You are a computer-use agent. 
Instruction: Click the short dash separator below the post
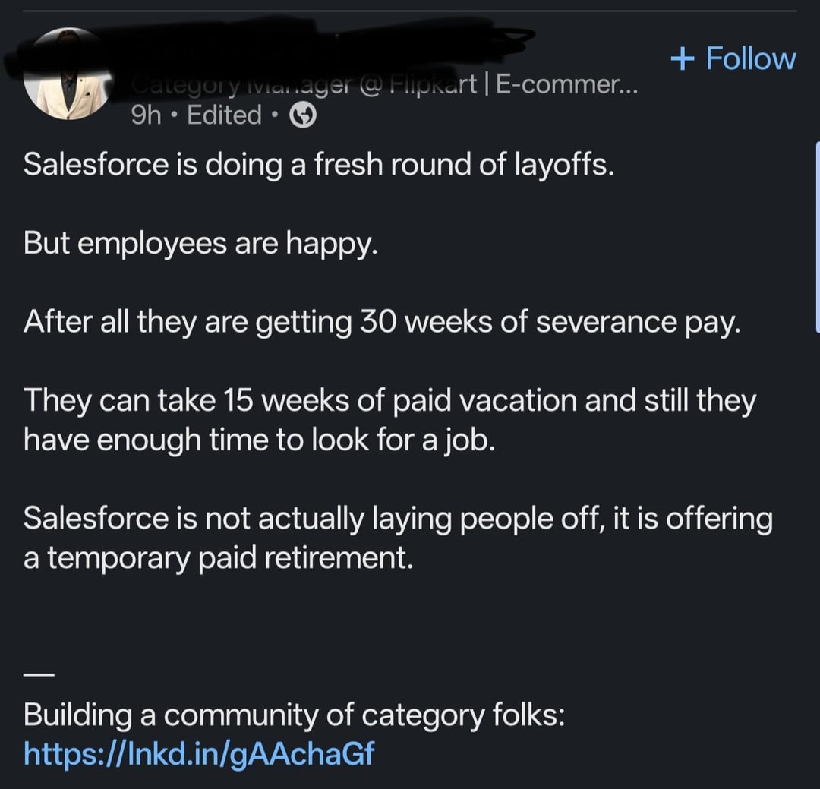pos(39,675)
